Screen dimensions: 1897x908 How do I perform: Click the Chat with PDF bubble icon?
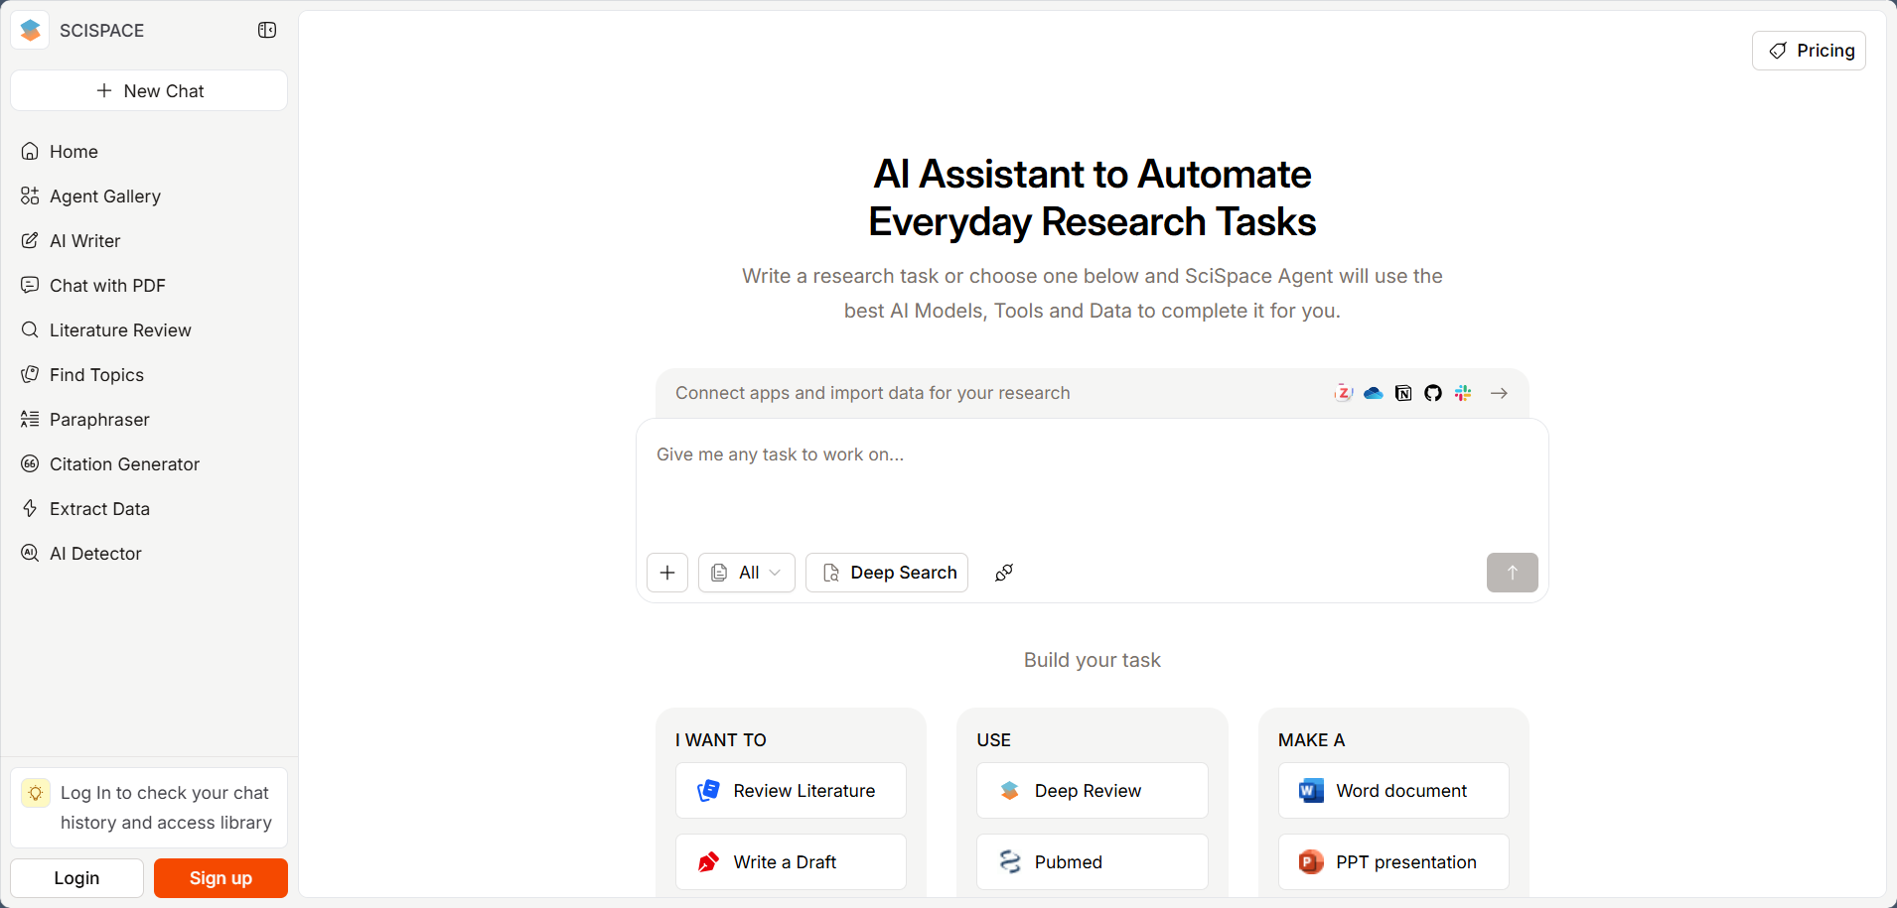tap(30, 286)
